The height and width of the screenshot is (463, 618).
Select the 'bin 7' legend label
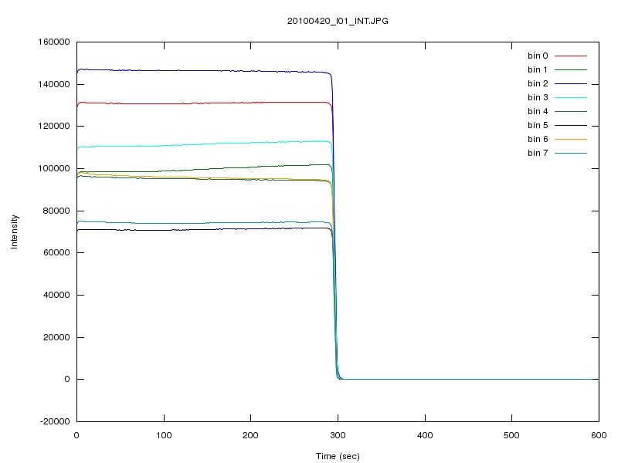tap(538, 153)
